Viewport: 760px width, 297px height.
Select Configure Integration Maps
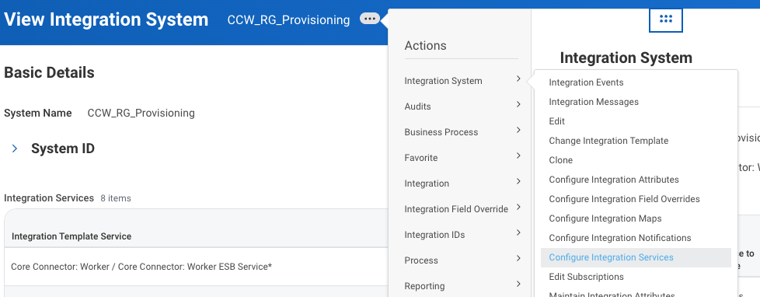(605, 218)
